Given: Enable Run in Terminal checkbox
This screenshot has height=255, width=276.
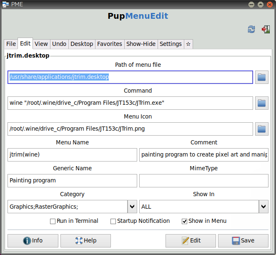Looking at the screenshot, I should pyautogui.click(x=53, y=221).
